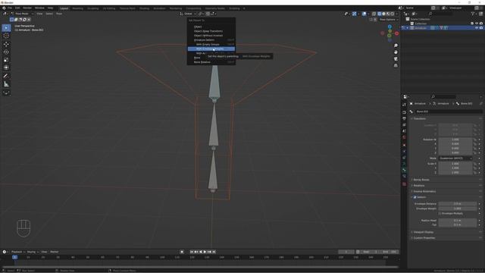Click the Envelope Distance value field
This screenshot has width=485, height=273.
click(x=458, y=204)
